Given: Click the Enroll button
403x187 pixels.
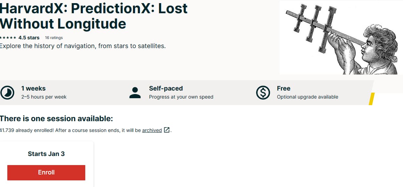Looking at the screenshot, I should pyautogui.click(x=46, y=173).
